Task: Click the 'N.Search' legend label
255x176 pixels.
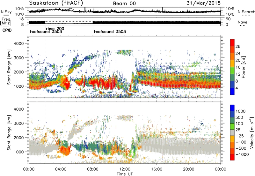Action: 246,12
